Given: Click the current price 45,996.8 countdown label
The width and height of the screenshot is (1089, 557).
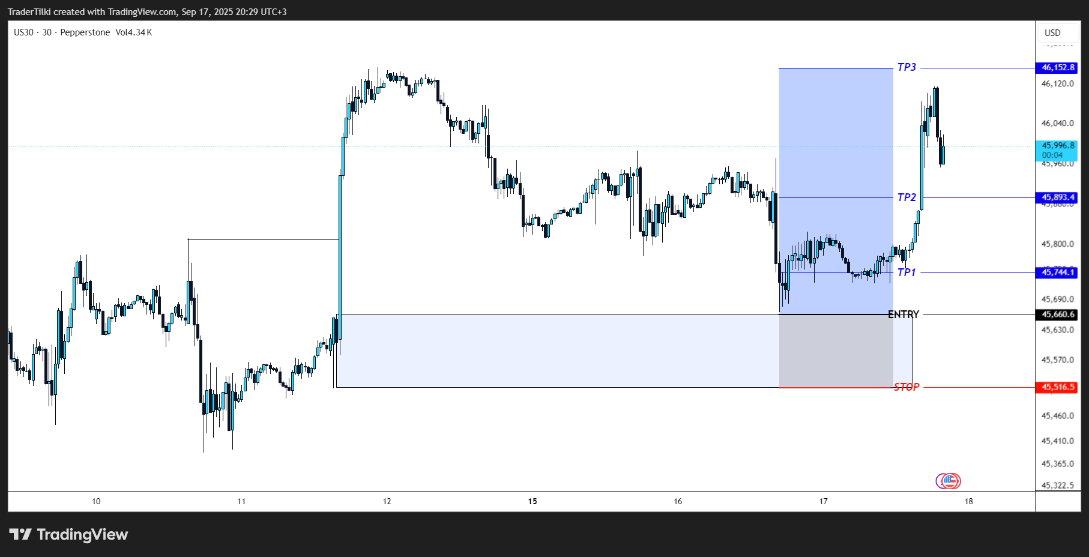Looking at the screenshot, I should pyautogui.click(x=1057, y=150).
